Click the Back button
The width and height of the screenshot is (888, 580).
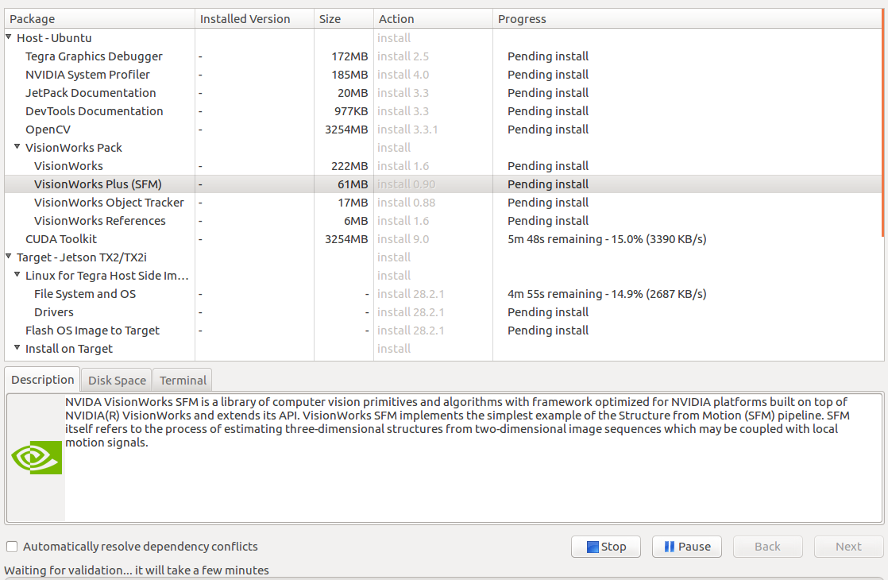pyautogui.click(x=768, y=547)
